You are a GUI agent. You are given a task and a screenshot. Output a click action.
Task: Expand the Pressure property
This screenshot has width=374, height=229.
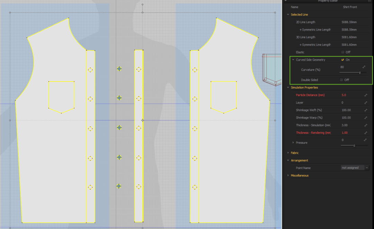pyautogui.click(x=293, y=143)
